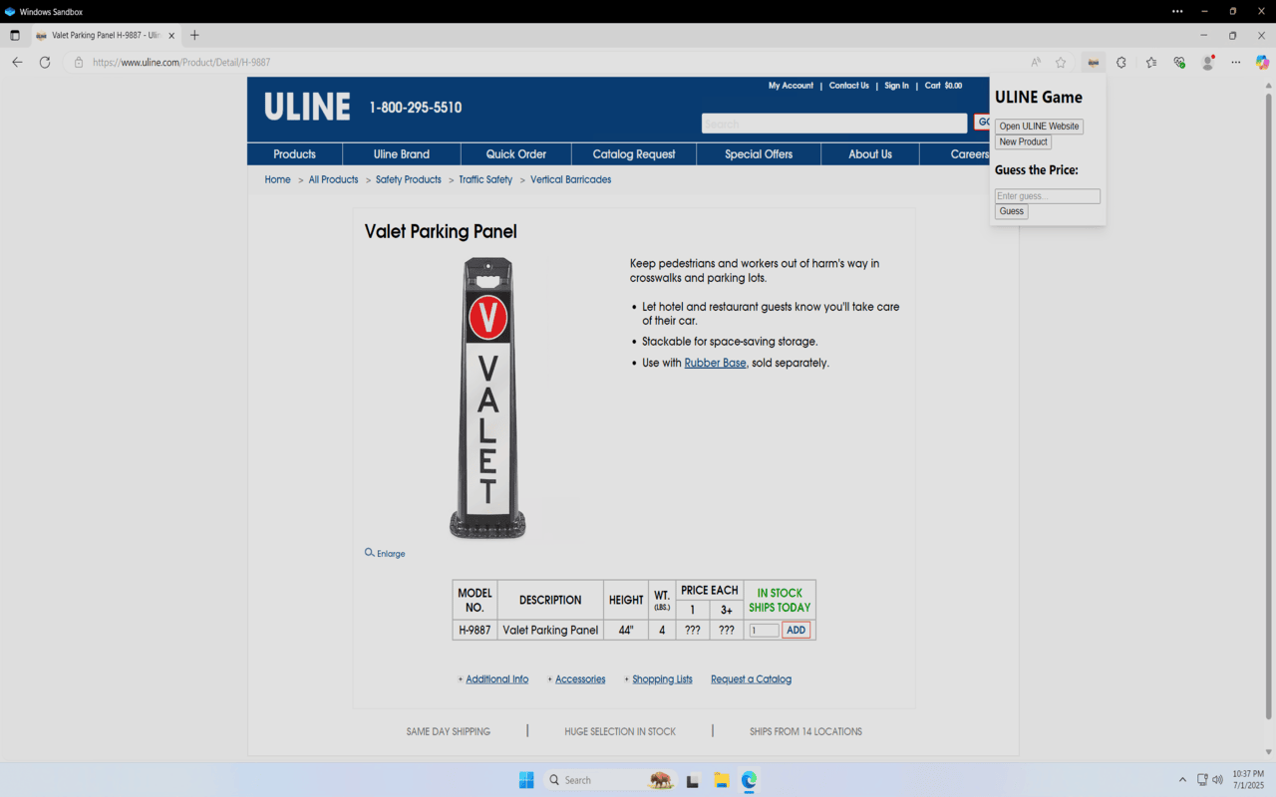Open the Uline Brand menu
The image size is (1276, 797).
(402, 154)
